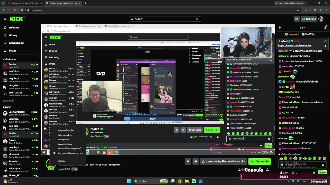Image resolution: width=330 pixels, height=185 pixels.
Task: Open Task View on the taskbar
Action: click(x=172, y=181)
